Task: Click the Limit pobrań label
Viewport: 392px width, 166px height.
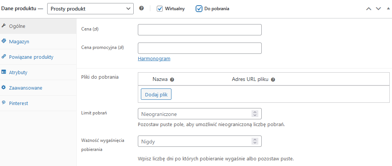Action: (94, 113)
